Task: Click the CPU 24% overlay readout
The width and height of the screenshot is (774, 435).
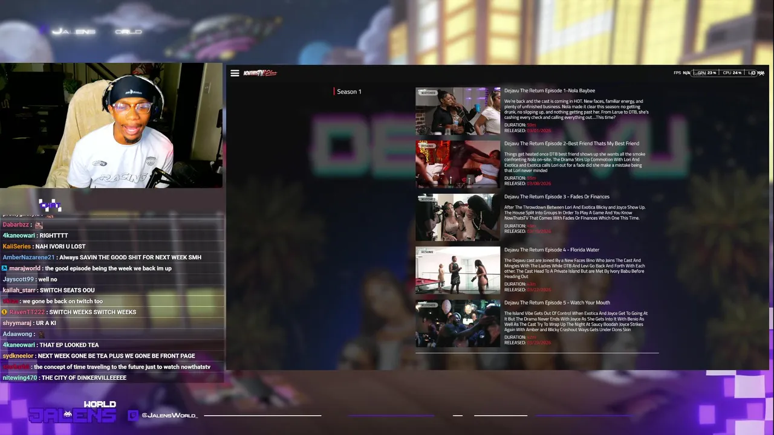Action: (732, 73)
